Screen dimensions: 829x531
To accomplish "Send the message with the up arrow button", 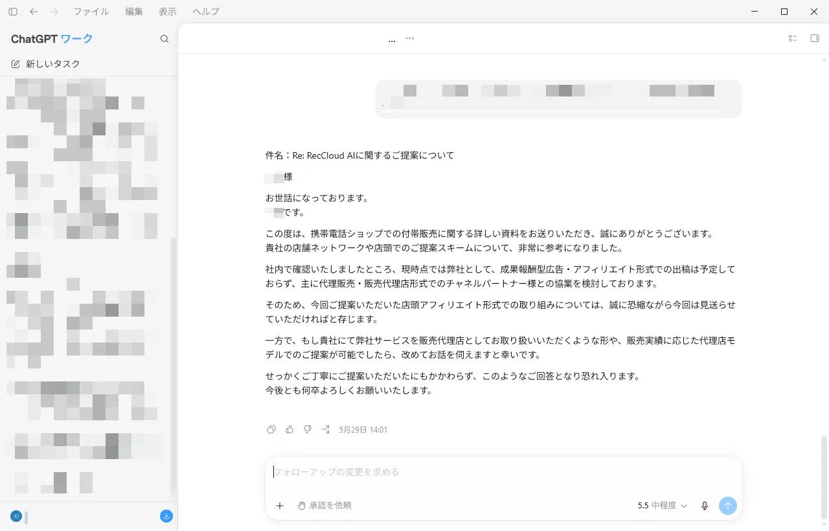I will (x=728, y=506).
